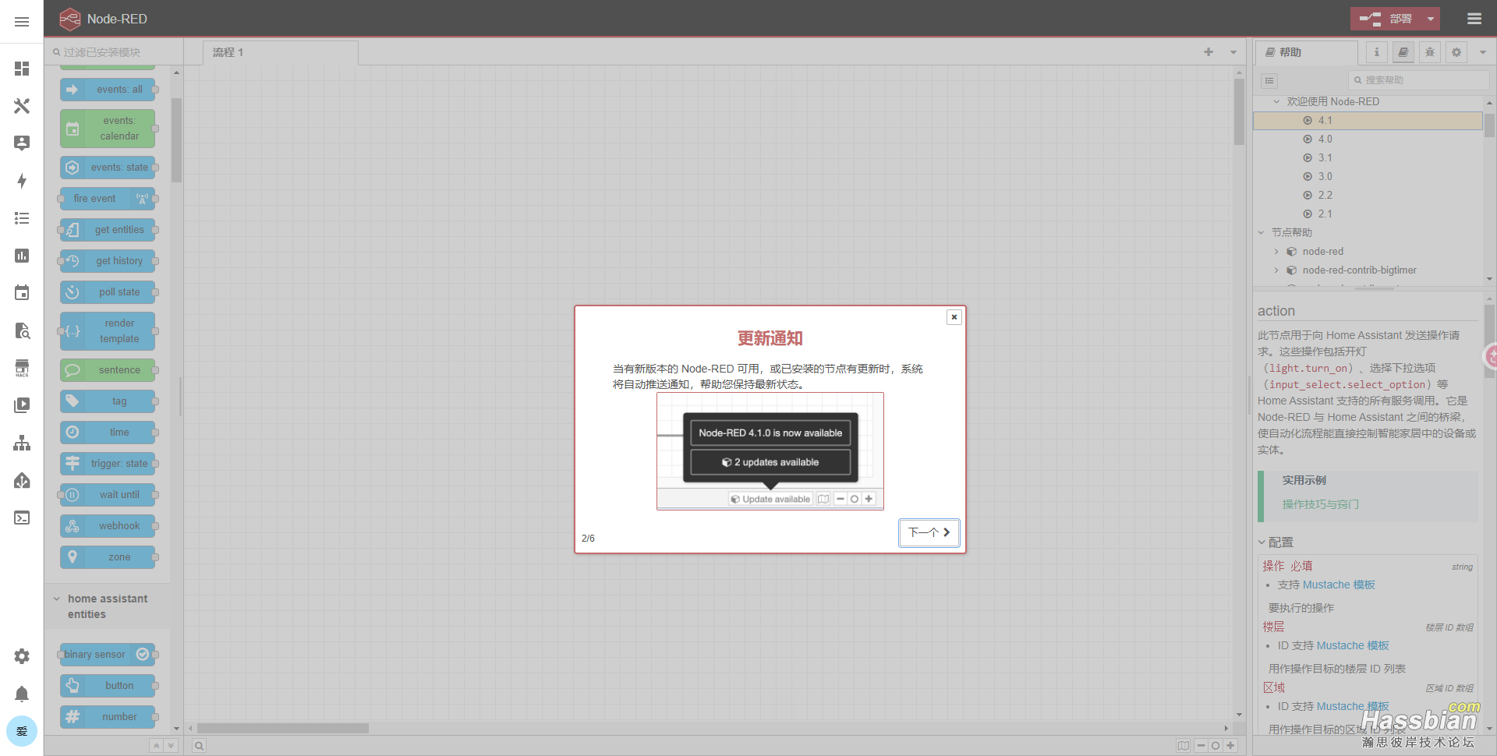Close the 更新通知 dialog
The image size is (1497, 756).
point(954,317)
